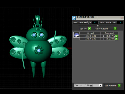The height and width of the screenshot is (94, 125).
Task: Click the green arrow next to Update
Action: (x=90, y=28)
